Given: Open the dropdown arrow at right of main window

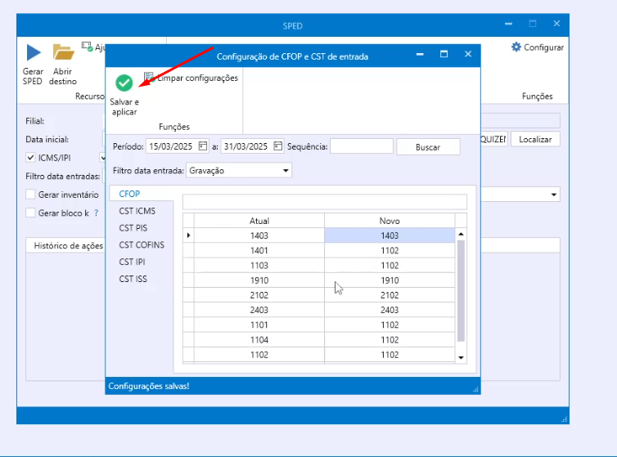Looking at the screenshot, I should pyautogui.click(x=554, y=195).
